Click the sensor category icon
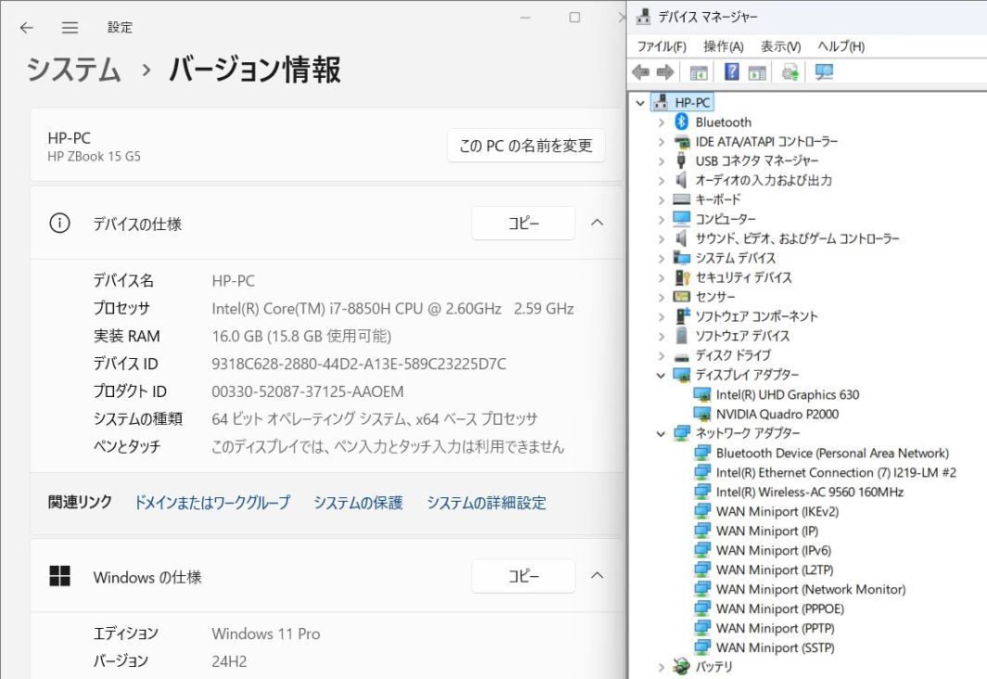The image size is (987, 679). point(682,297)
